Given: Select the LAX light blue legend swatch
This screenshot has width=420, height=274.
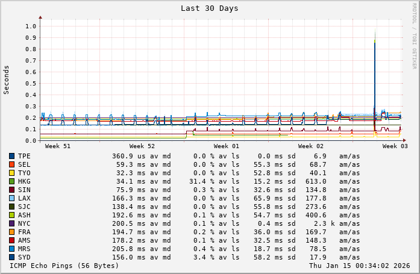Looking at the screenshot, I should tap(11, 198).
